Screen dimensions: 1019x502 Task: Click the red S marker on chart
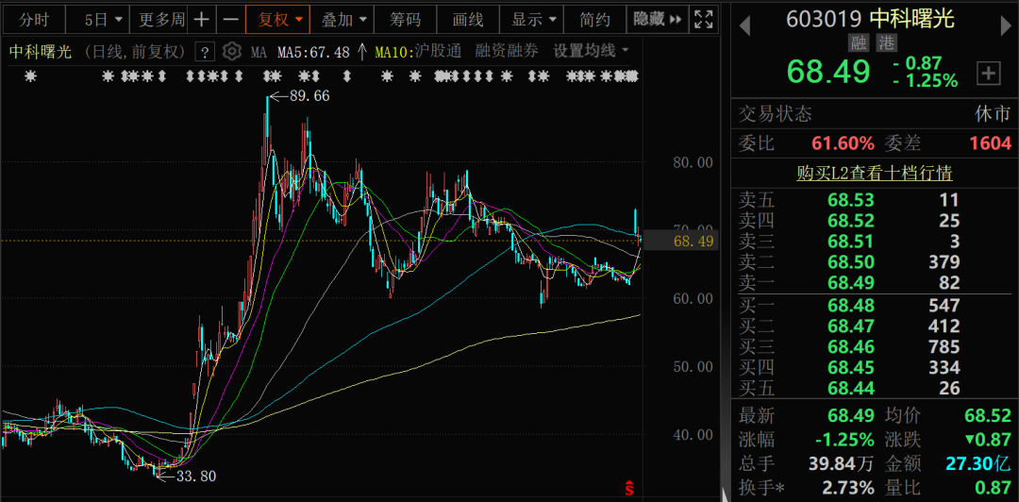(628, 488)
